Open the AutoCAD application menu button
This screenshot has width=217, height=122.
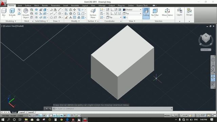3,3
